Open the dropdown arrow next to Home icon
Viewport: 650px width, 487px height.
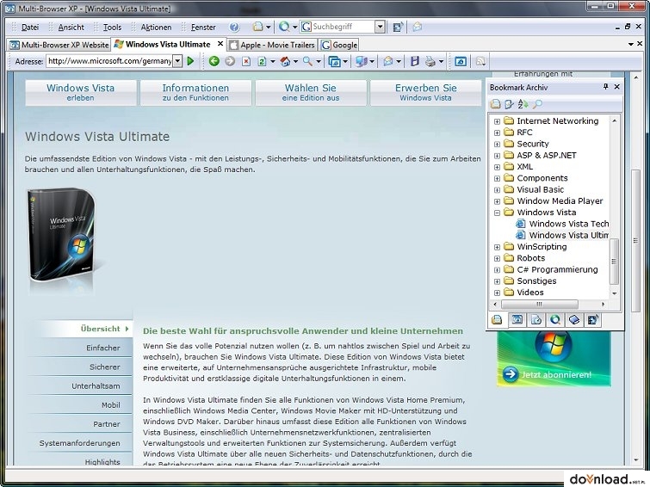pyautogui.click(x=295, y=62)
